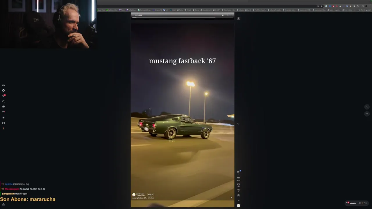Screen dimensions: 372x209
Task: Expand caption with 'daha fazla'
Action: [151, 198]
